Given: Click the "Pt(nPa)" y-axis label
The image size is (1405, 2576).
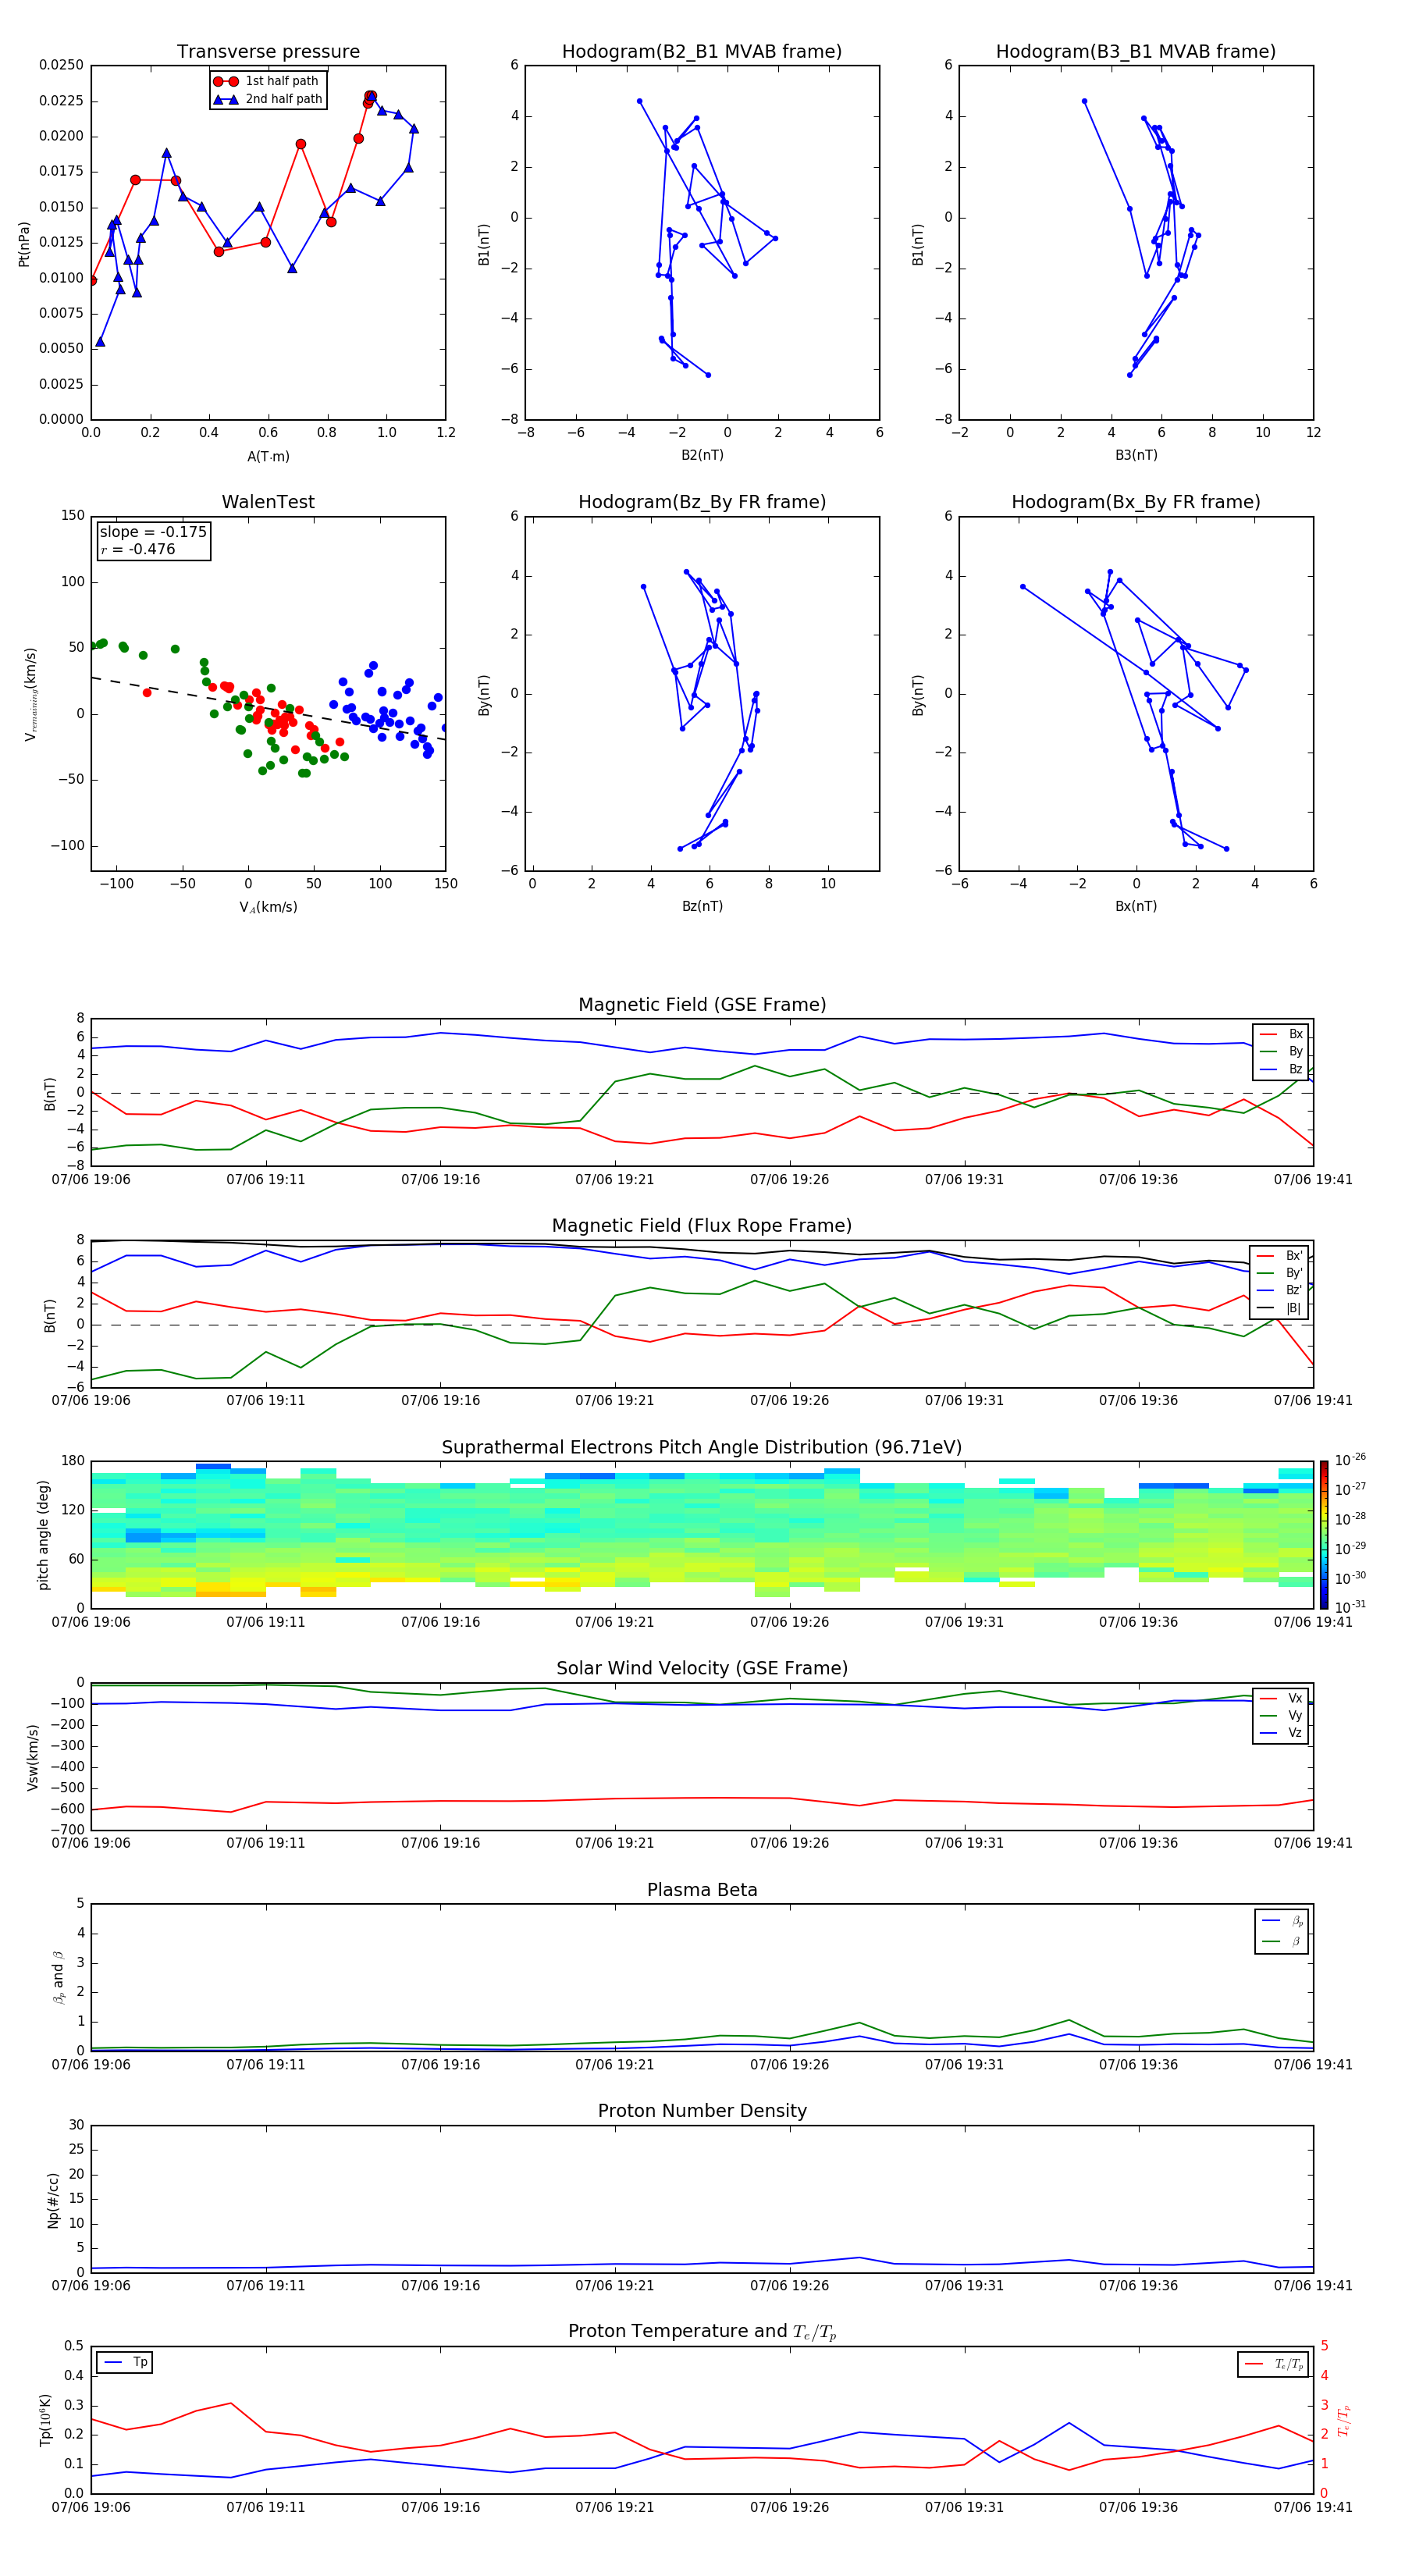Looking at the screenshot, I should [x=24, y=243].
